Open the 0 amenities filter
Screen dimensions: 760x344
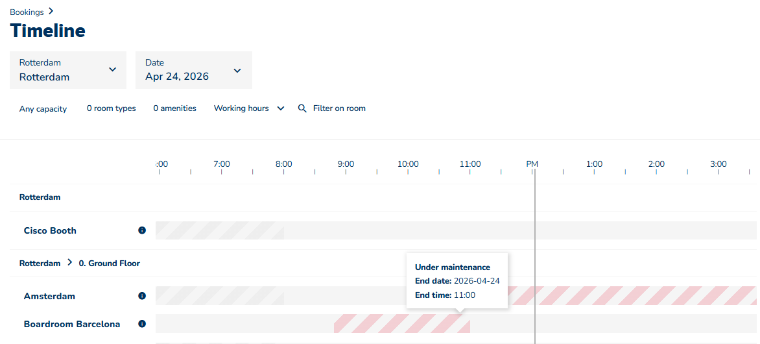click(174, 108)
